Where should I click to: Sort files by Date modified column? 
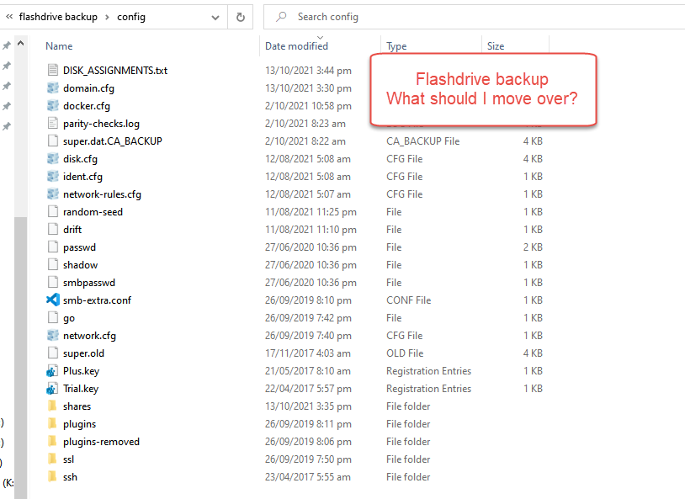coord(296,46)
